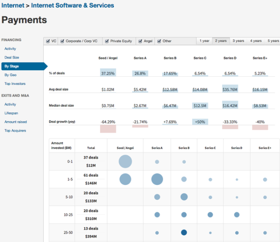The width and height of the screenshot is (280, 242).
Task: Click the Series A bubble in 1-5 row
Action: tap(157, 179)
